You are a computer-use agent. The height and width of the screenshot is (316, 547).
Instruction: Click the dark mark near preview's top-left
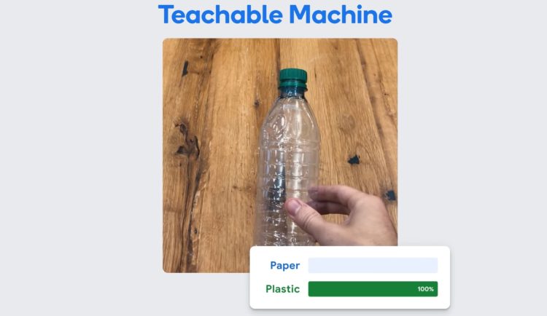click(185, 68)
